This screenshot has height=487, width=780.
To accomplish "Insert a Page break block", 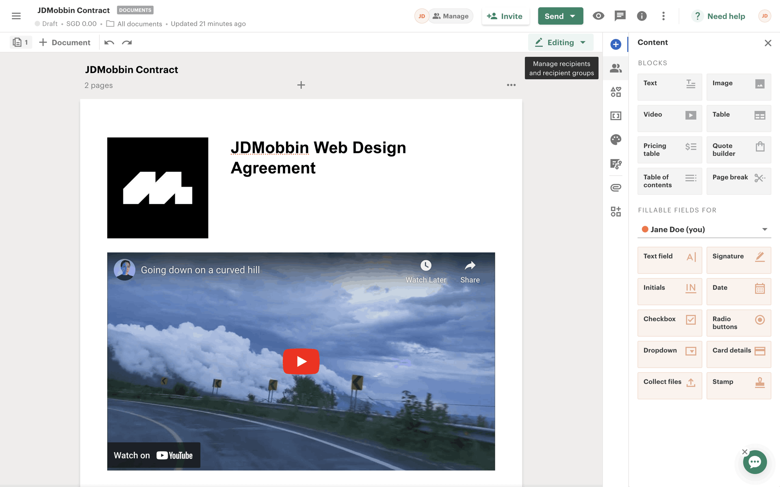I will [739, 181].
